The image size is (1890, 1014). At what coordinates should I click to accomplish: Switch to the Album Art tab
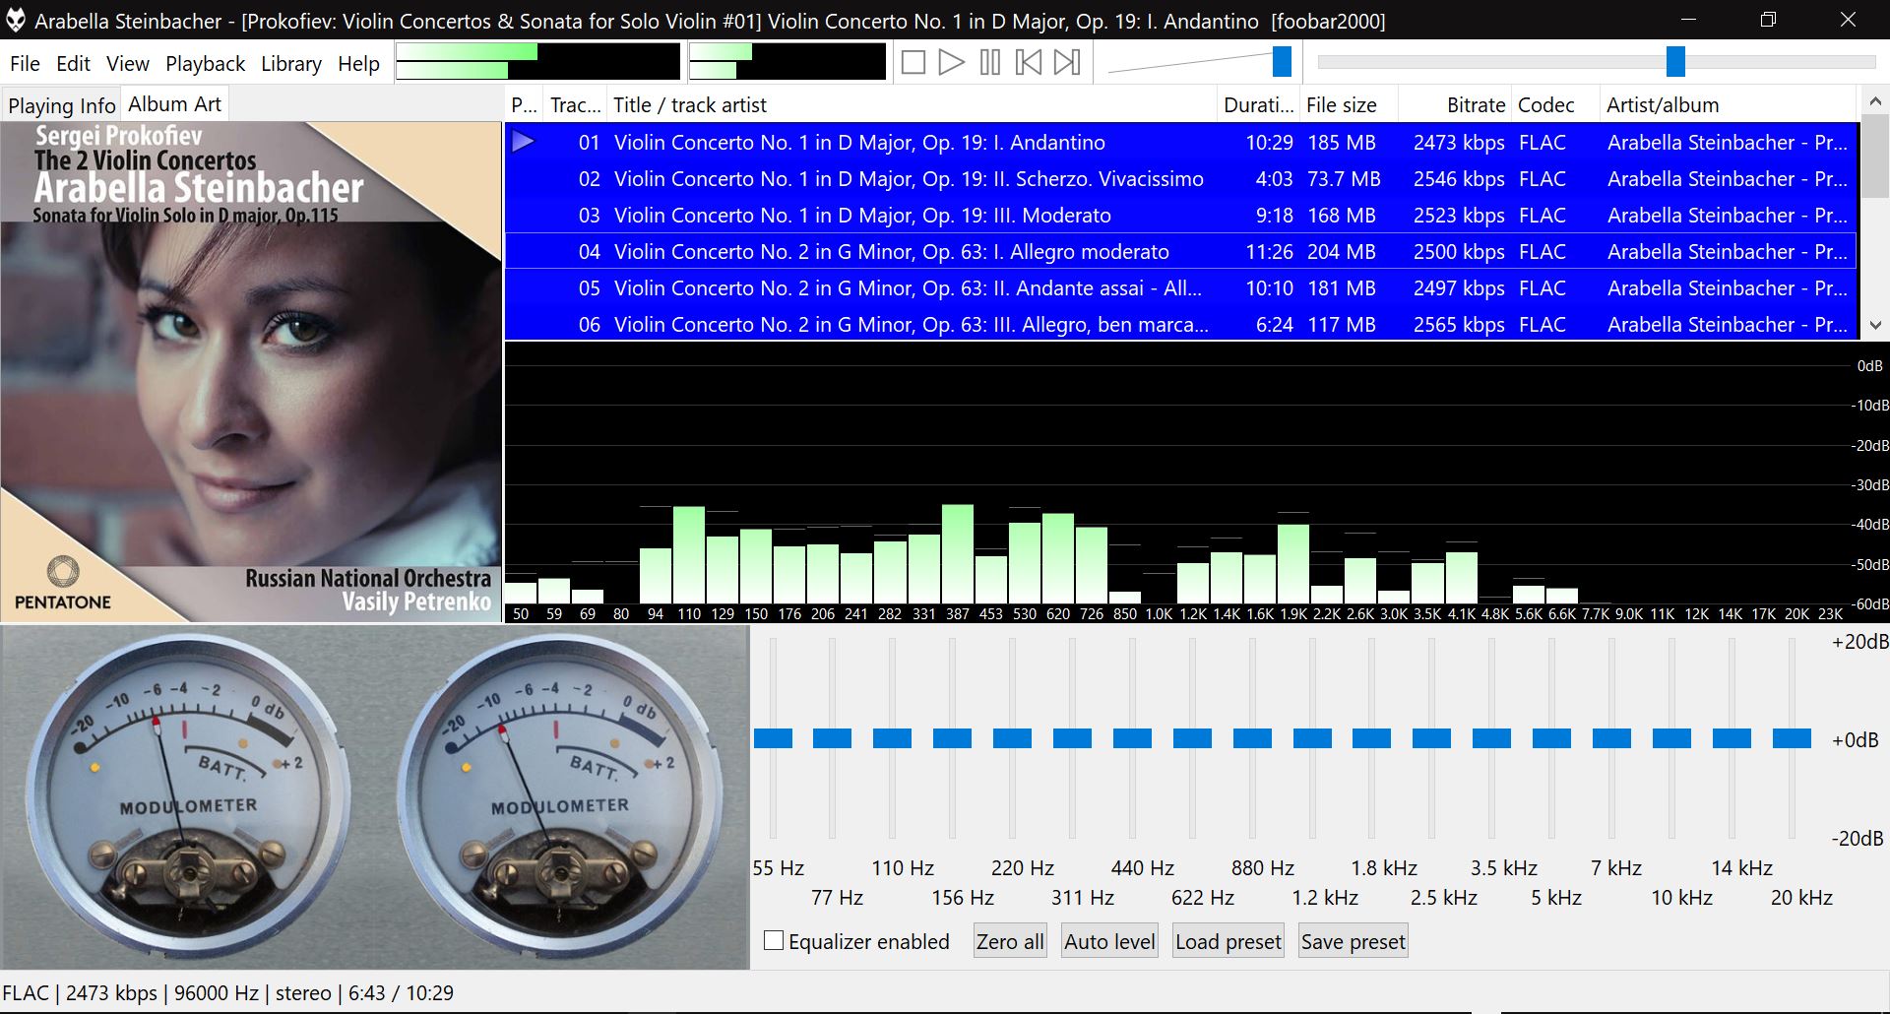[x=175, y=103]
